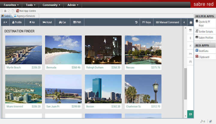
Task: Open the Tools menu
Action: [30, 5]
